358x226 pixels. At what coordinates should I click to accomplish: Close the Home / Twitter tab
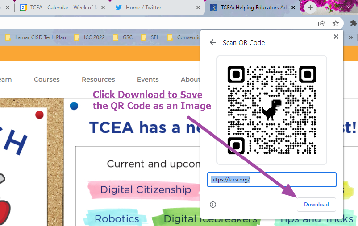[198, 8]
